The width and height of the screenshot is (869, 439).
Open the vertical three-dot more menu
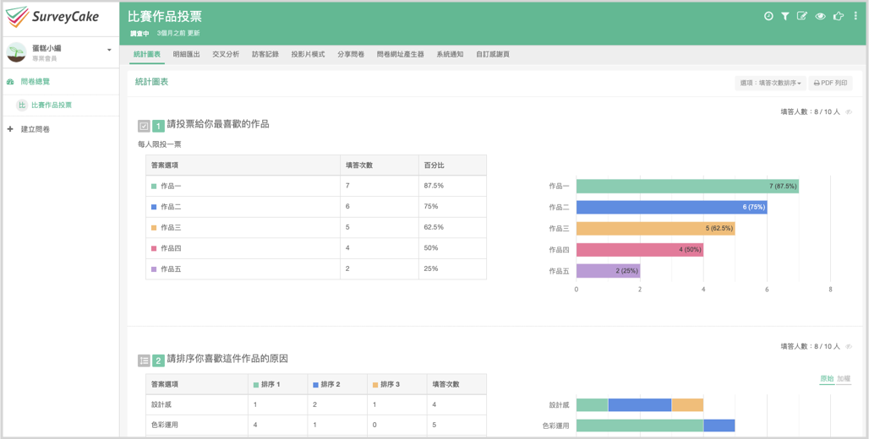point(855,16)
